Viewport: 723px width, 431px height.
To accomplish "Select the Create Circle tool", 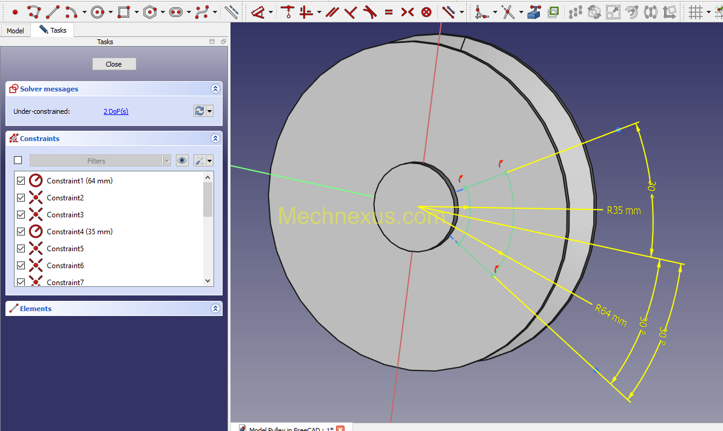I will pyautogui.click(x=98, y=12).
